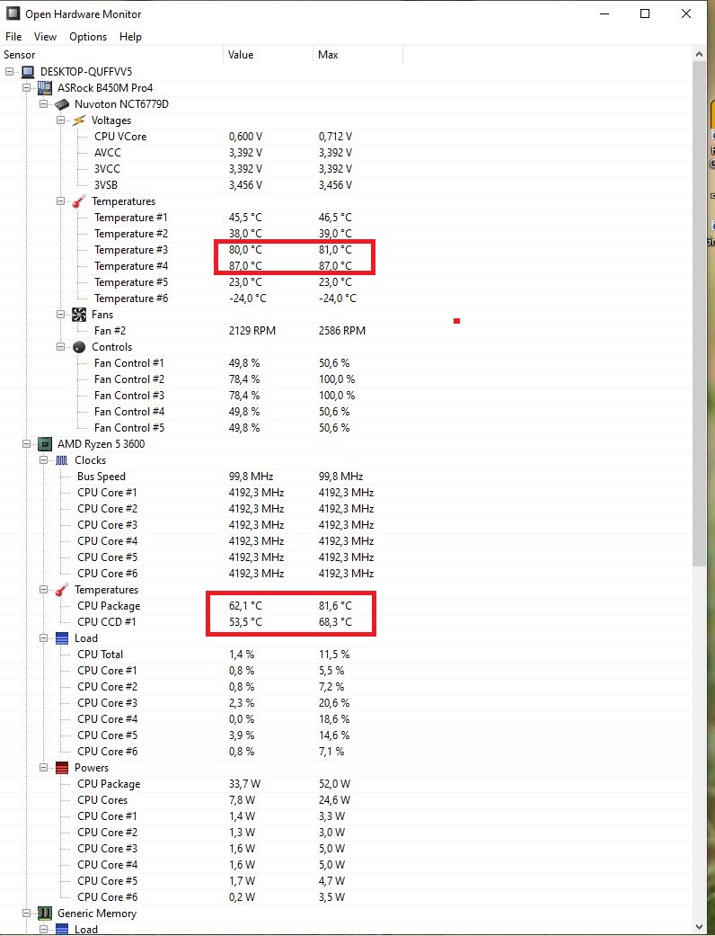The height and width of the screenshot is (936, 715).
Task: Click the Open Hardware Monitor title bar icon
Action: point(13,13)
